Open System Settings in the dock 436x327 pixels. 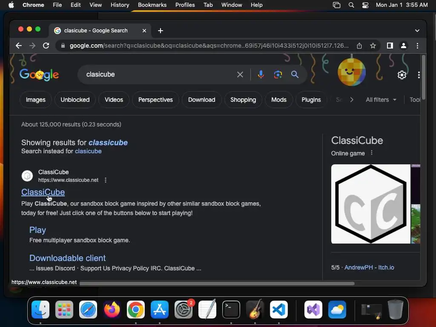184,310
